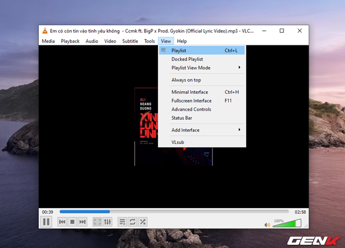Open the Subtitle menu
This screenshot has height=248, width=345.
click(130, 41)
